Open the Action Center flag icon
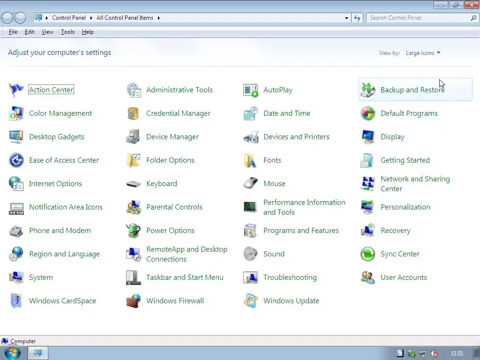Image resolution: width=480 pixels, height=360 pixels. click(16, 90)
